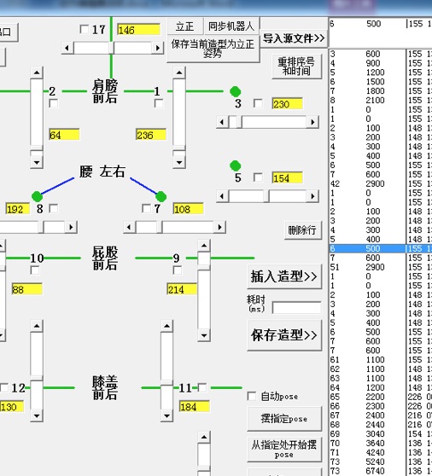
Task: Click up arrow of servo 9 vertical slider
Action: click(204, 246)
